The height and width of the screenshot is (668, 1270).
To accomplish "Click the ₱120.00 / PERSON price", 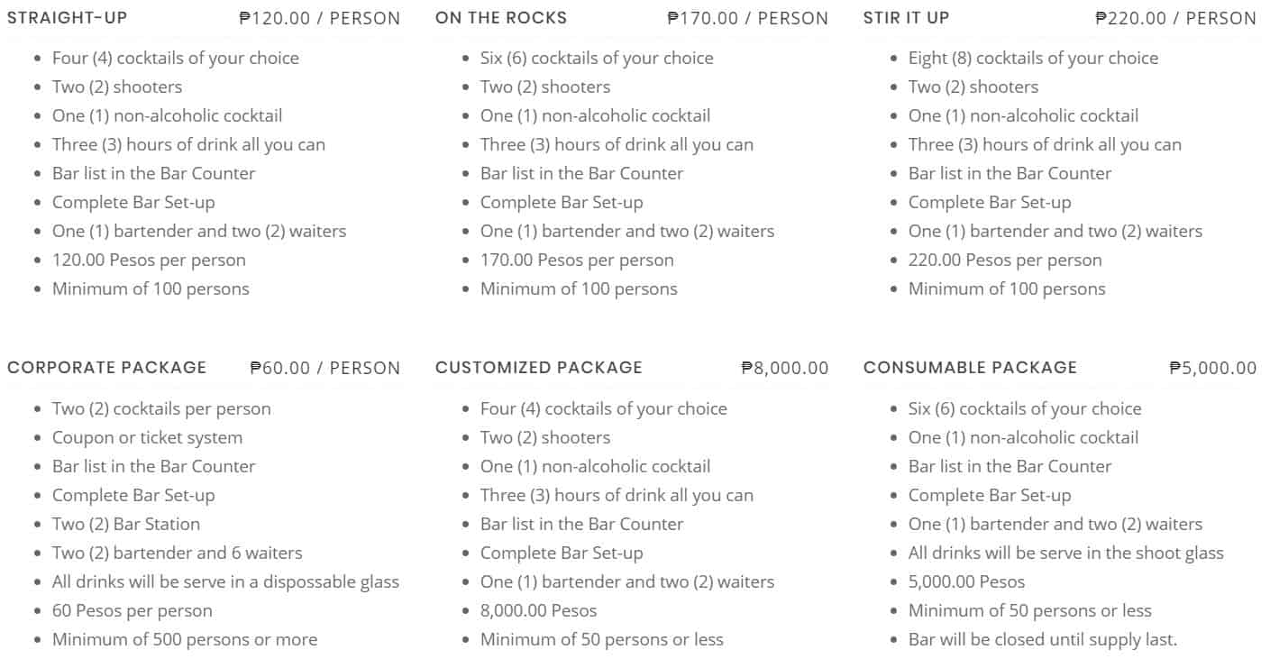I will [320, 18].
